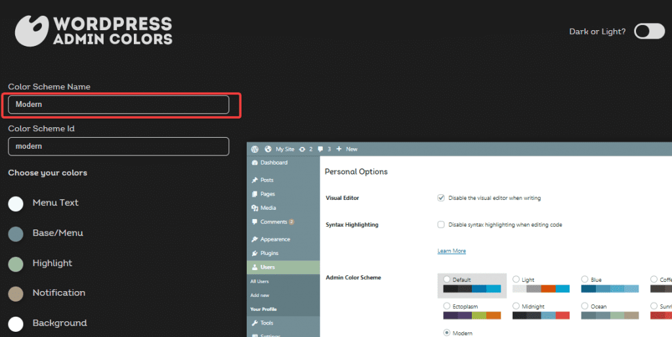Click the Midnight scheme color strip
Screen dimensions: 672x337
tap(541, 315)
